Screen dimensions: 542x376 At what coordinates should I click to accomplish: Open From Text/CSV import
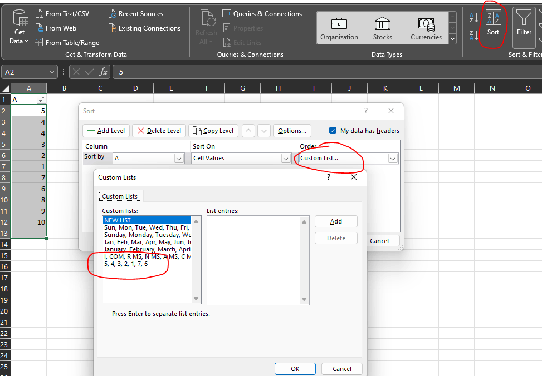pos(62,13)
